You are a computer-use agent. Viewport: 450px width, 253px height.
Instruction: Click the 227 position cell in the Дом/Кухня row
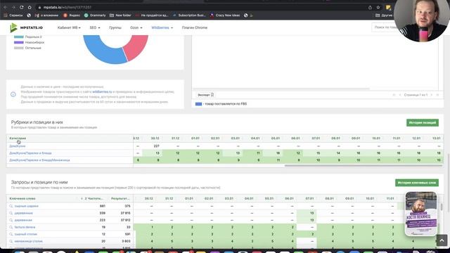(x=156, y=146)
